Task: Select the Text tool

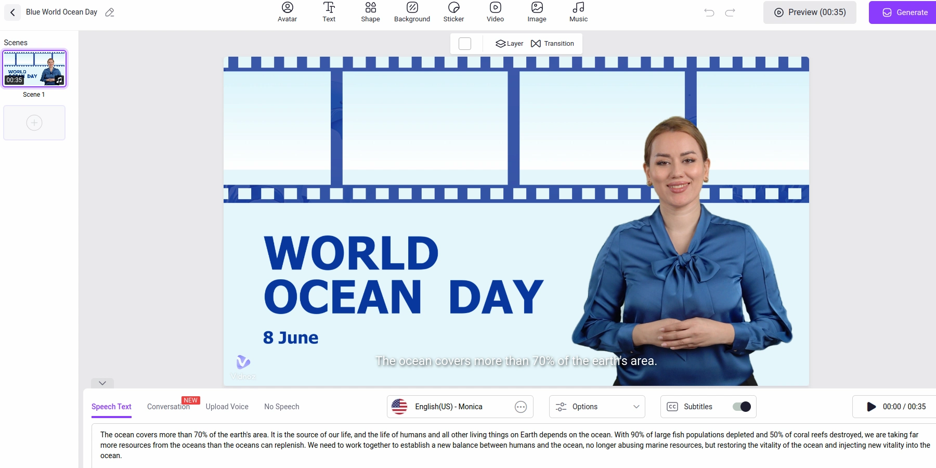Action: pyautogui.click(x=329, y=12)
